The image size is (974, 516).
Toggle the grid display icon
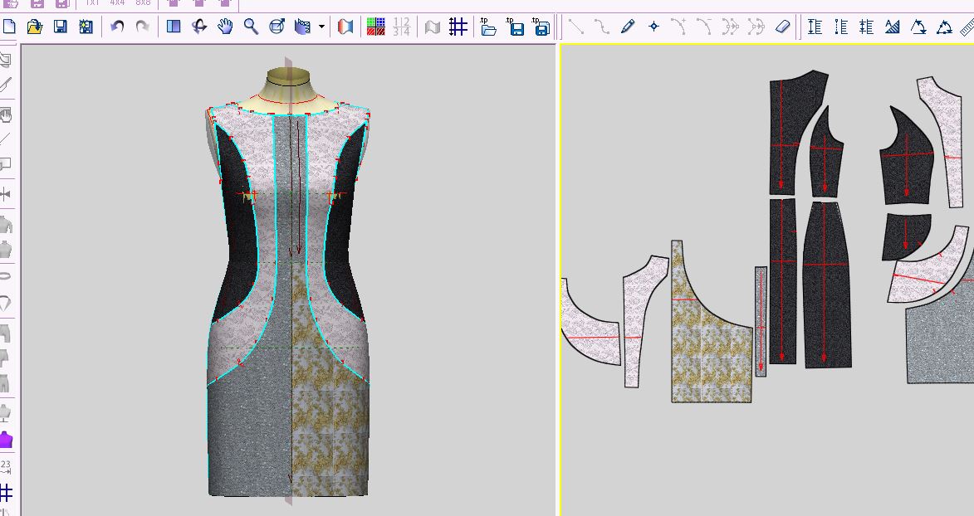[x=458, y=27]
